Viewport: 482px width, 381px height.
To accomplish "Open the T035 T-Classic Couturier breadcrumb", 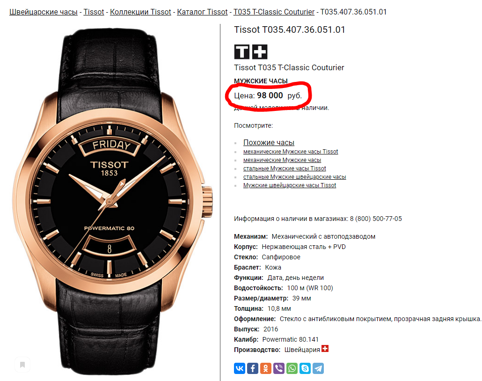I will (x=274, y=12).
